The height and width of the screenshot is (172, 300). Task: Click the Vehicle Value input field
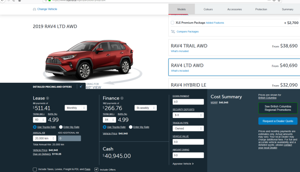[x=188, y=142]
